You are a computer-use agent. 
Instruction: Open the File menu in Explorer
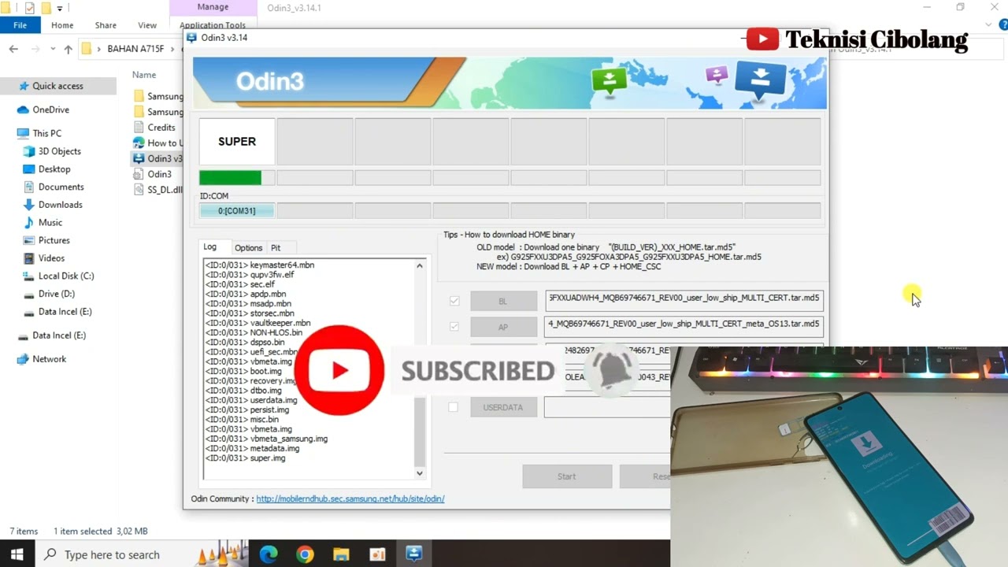click(20, 25)
